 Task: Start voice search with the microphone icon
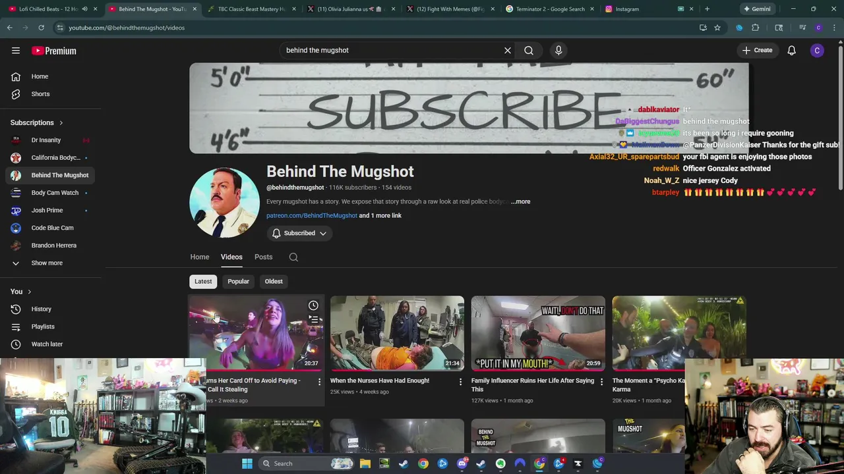pos(558,50)
